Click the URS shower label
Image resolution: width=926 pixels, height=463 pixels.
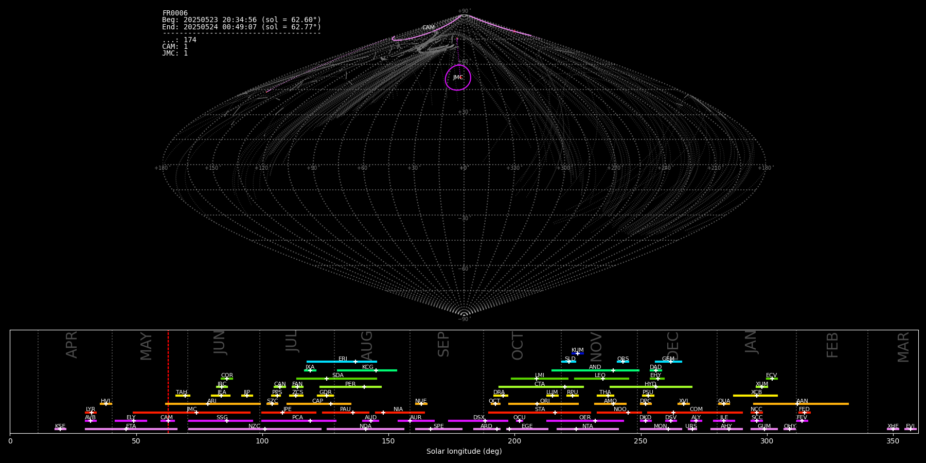(x=691, y=426)
